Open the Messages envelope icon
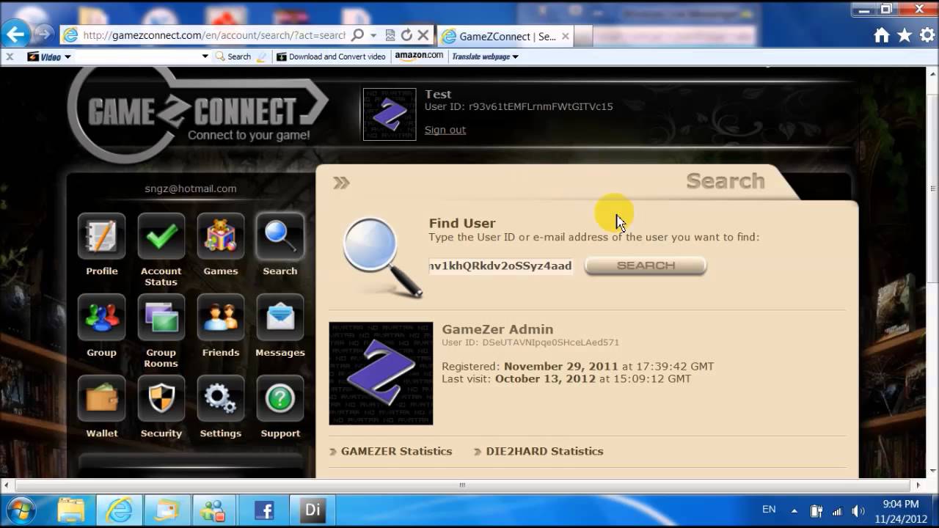939x528 pixels. click(280, 318)
